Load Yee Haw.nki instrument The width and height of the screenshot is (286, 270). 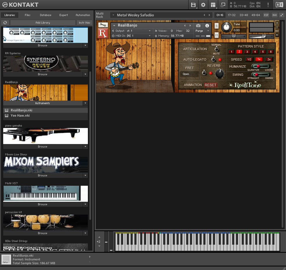click(x=45, y=115)
